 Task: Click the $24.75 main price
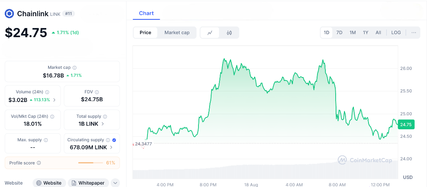pyautogui.click(x=26, y=33)
